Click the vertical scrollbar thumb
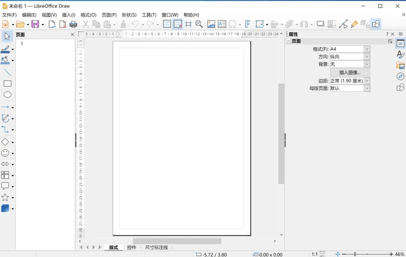Screen dimensions: 406x257 pos(281,134)
